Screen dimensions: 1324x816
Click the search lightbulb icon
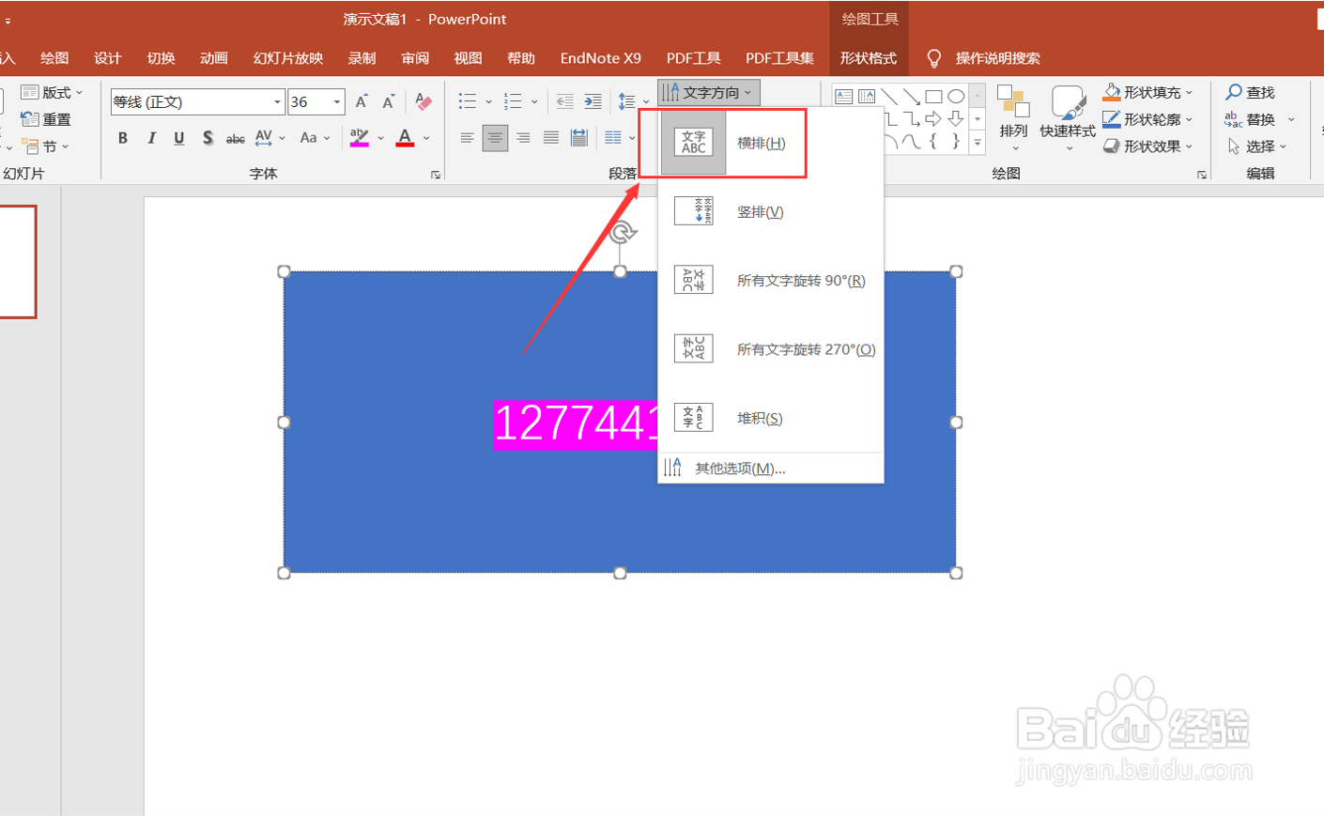pos(933,58)
